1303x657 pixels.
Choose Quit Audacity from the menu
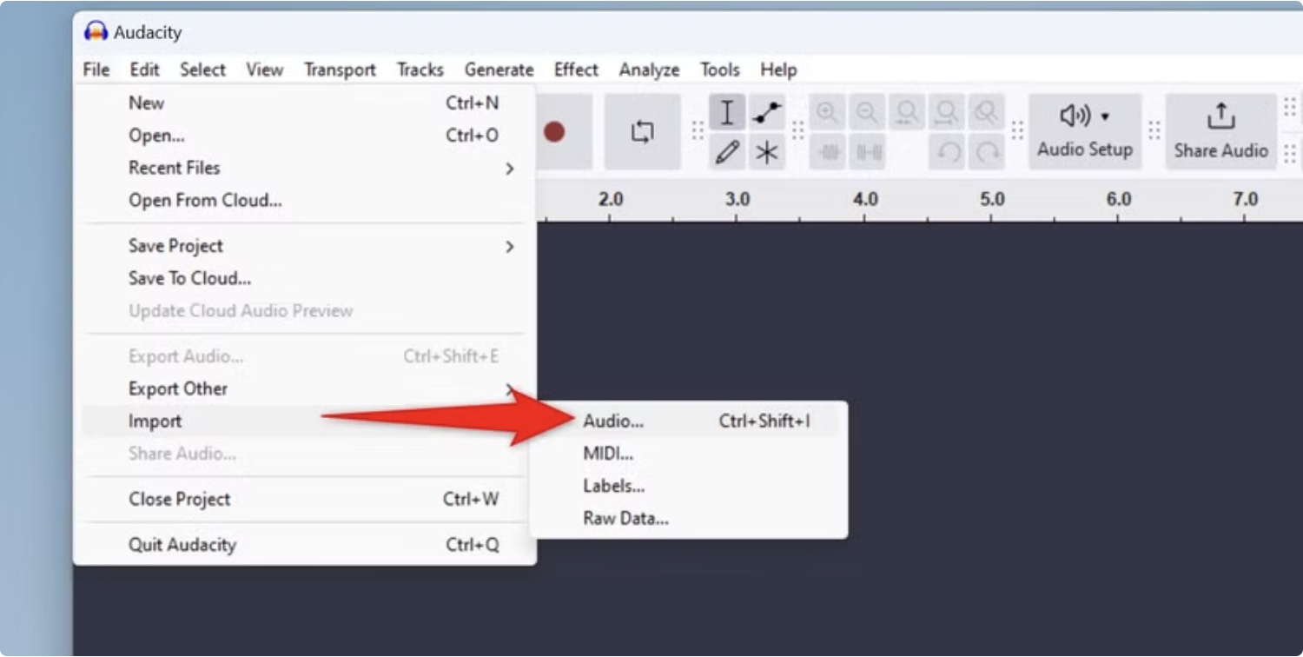click(304, 545)
